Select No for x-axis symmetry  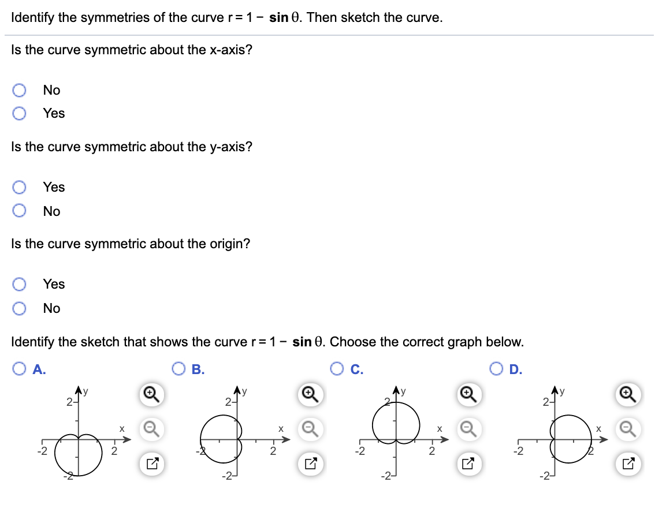point(19,89)
